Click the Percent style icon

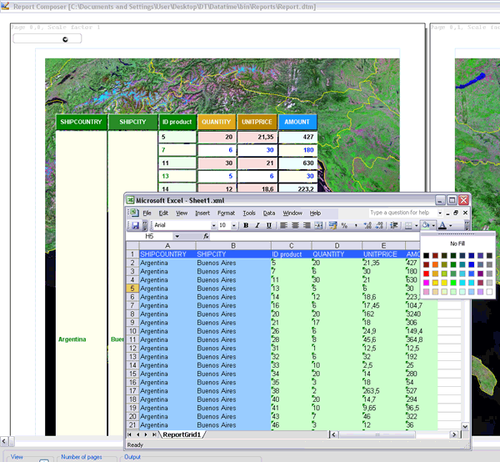pyautogui.click(x=344, y=225)
